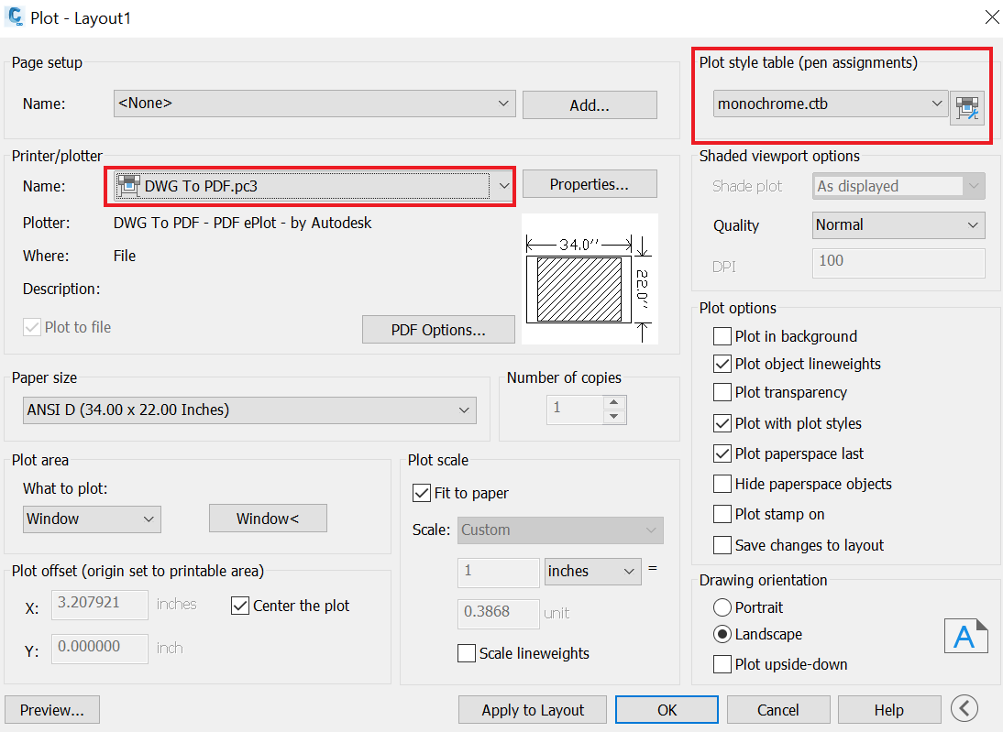Image resolution: width=1003 pixels, height=732 pixels.
Task: Click the DPI field showing 100
Action: point(898,263)
